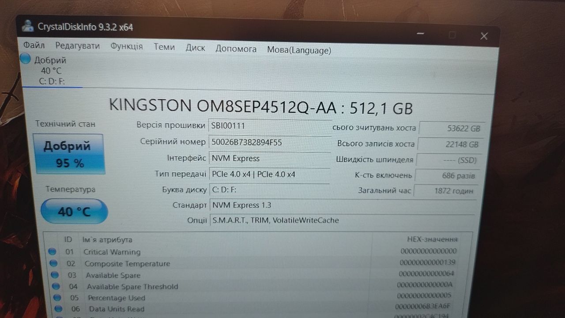The width and height of the screenshot is (565, 318).
Task: Select the Available Spare attribute name
Action: 113,275
